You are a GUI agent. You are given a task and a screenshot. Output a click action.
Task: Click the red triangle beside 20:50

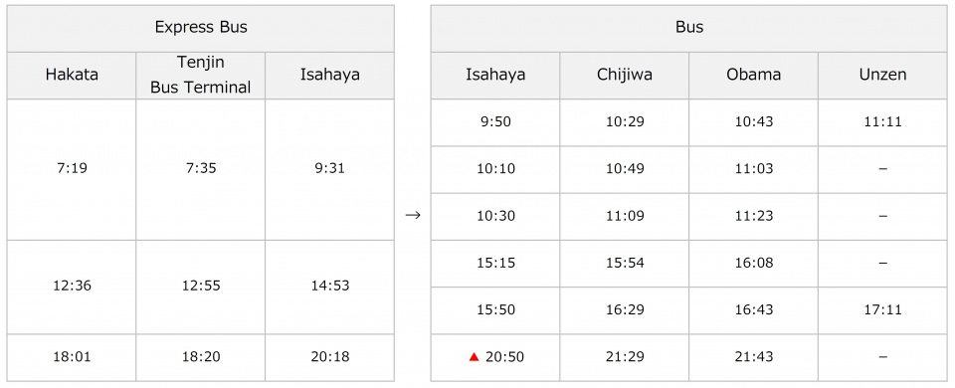474,357
